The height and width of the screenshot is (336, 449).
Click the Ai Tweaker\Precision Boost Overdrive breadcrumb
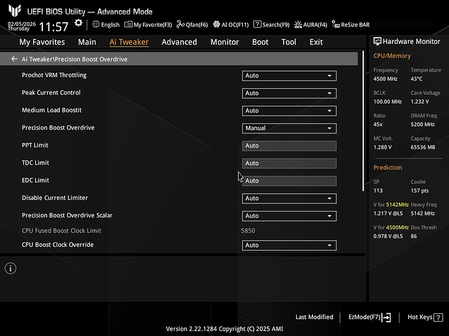[x=74, y=59]
